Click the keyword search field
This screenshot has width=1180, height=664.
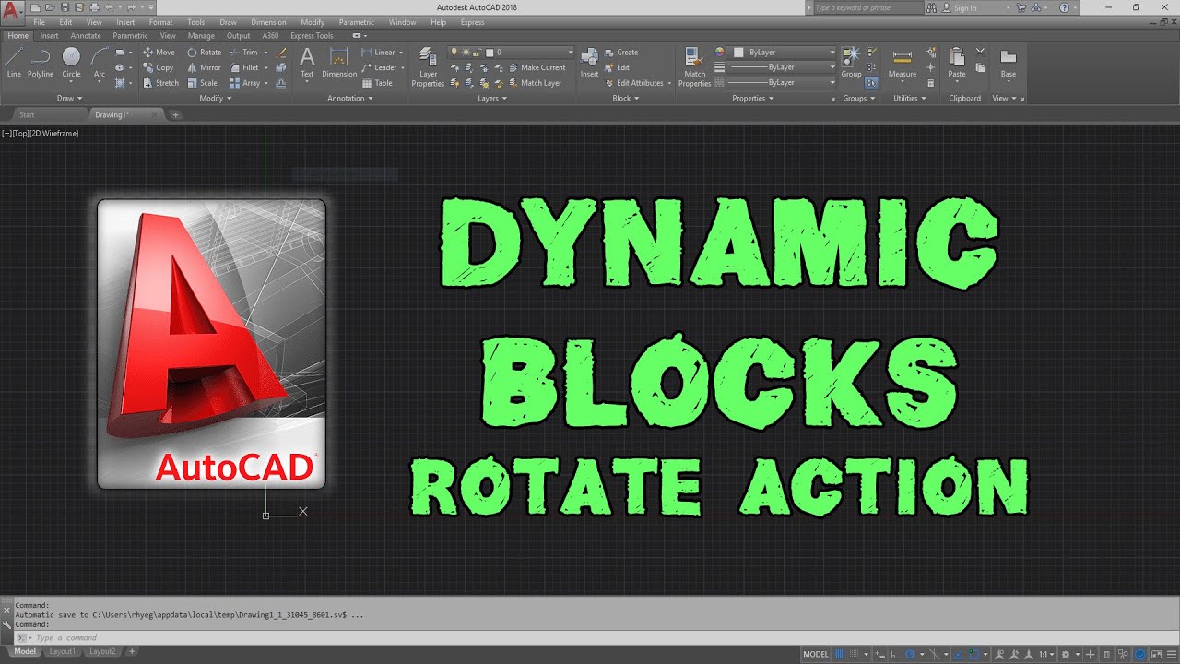click(x=867, y=7)
